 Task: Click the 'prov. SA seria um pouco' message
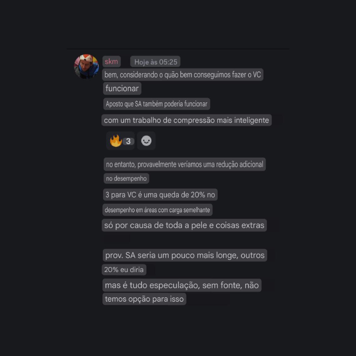[185, 255]
